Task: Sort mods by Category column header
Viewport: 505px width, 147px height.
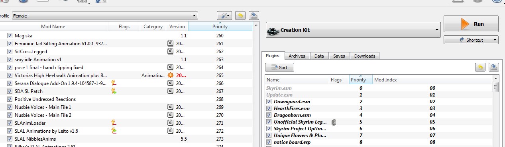Action: (153, 27)
